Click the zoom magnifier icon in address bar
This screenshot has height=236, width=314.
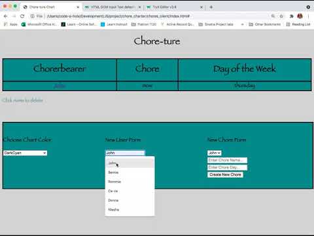273,16
